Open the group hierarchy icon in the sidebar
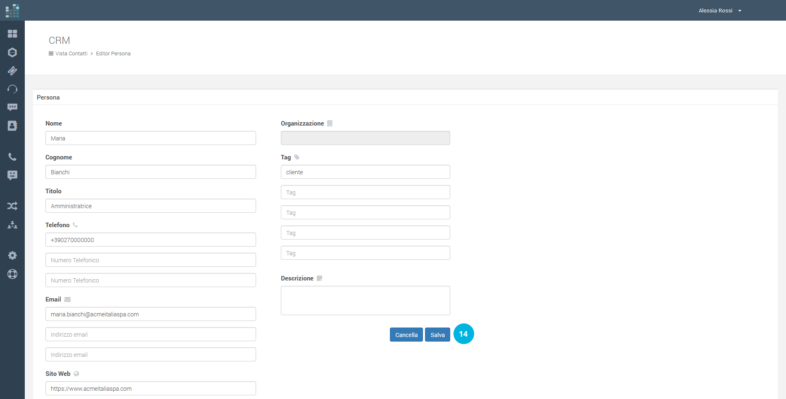Image resolution: width=786 pixels, height=399 pixels. 12,225
